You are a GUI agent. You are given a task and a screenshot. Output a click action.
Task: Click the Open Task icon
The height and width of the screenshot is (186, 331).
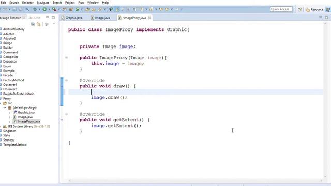pyautogui.click(x=94, y=9)
